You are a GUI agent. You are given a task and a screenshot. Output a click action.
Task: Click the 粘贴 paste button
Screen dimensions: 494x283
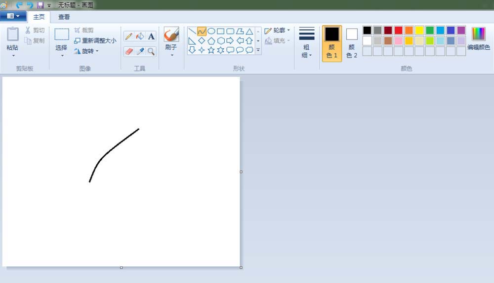13,38
